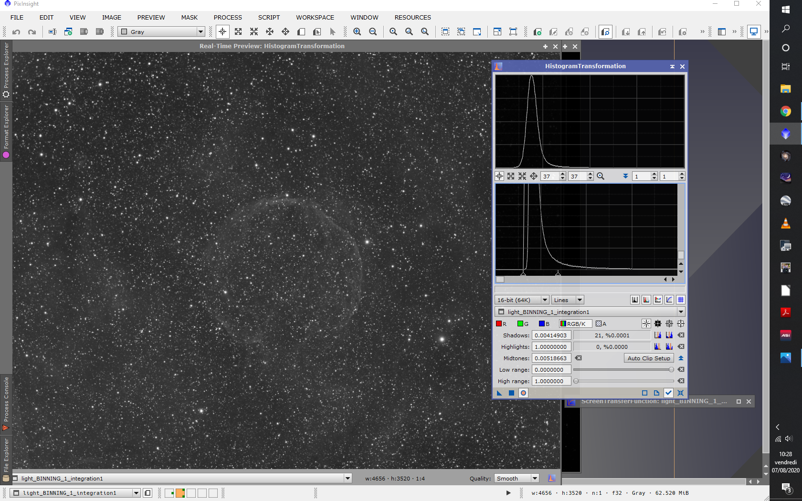The width and height of the screenshot is (802, 501).
Task: Undo the last action in toolbar
Action: point(16,32)
